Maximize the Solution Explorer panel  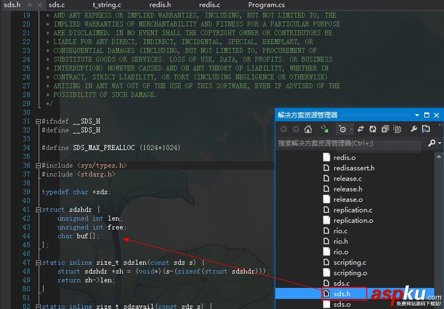(427, 115)
